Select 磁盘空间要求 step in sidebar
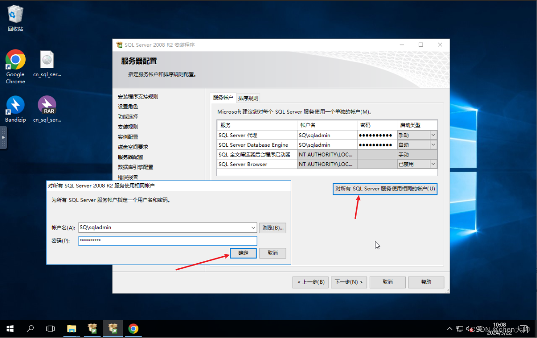The height and width of the screenshot is (338, 537). [x=133, y=147]
